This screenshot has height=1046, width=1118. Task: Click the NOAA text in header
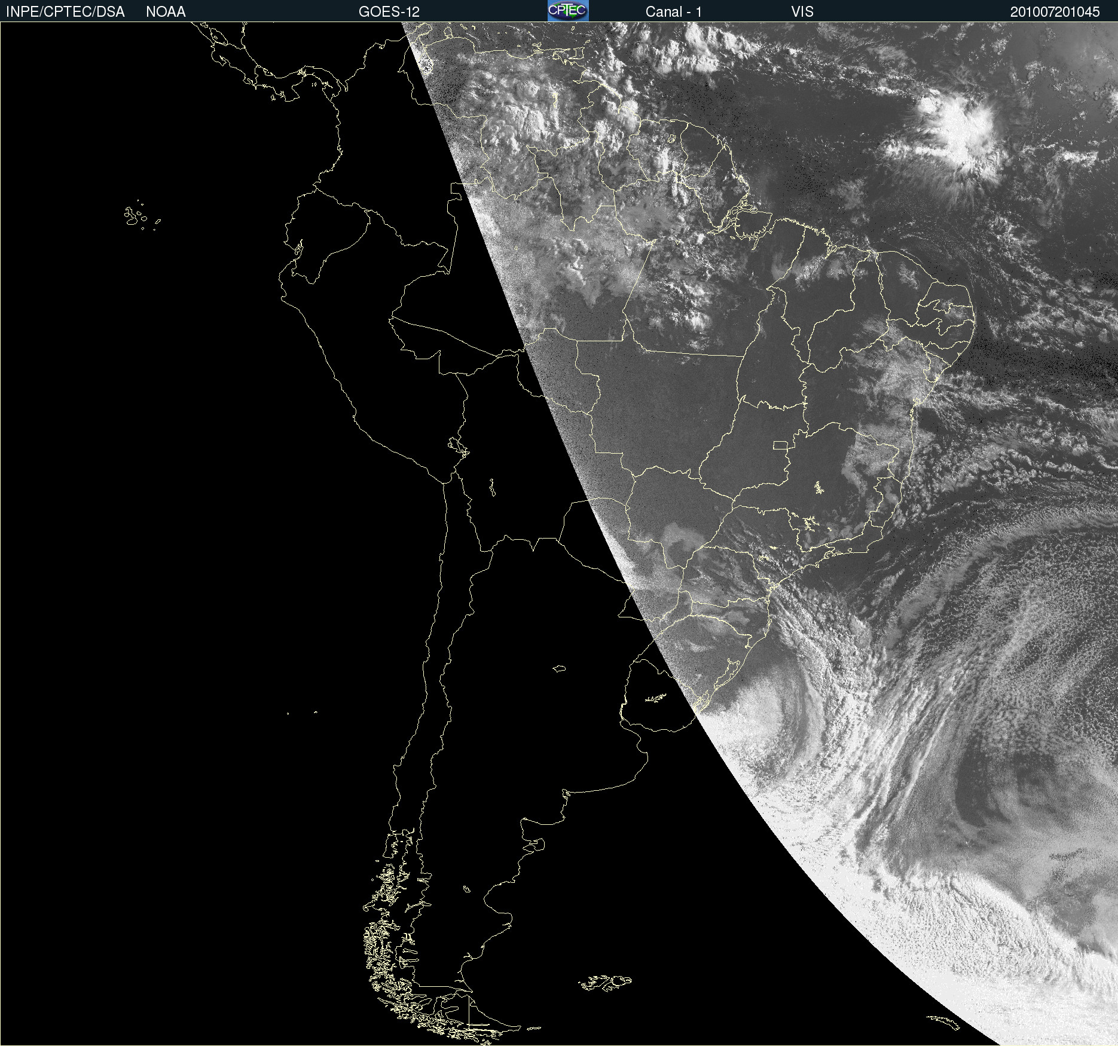click(166, 12)
